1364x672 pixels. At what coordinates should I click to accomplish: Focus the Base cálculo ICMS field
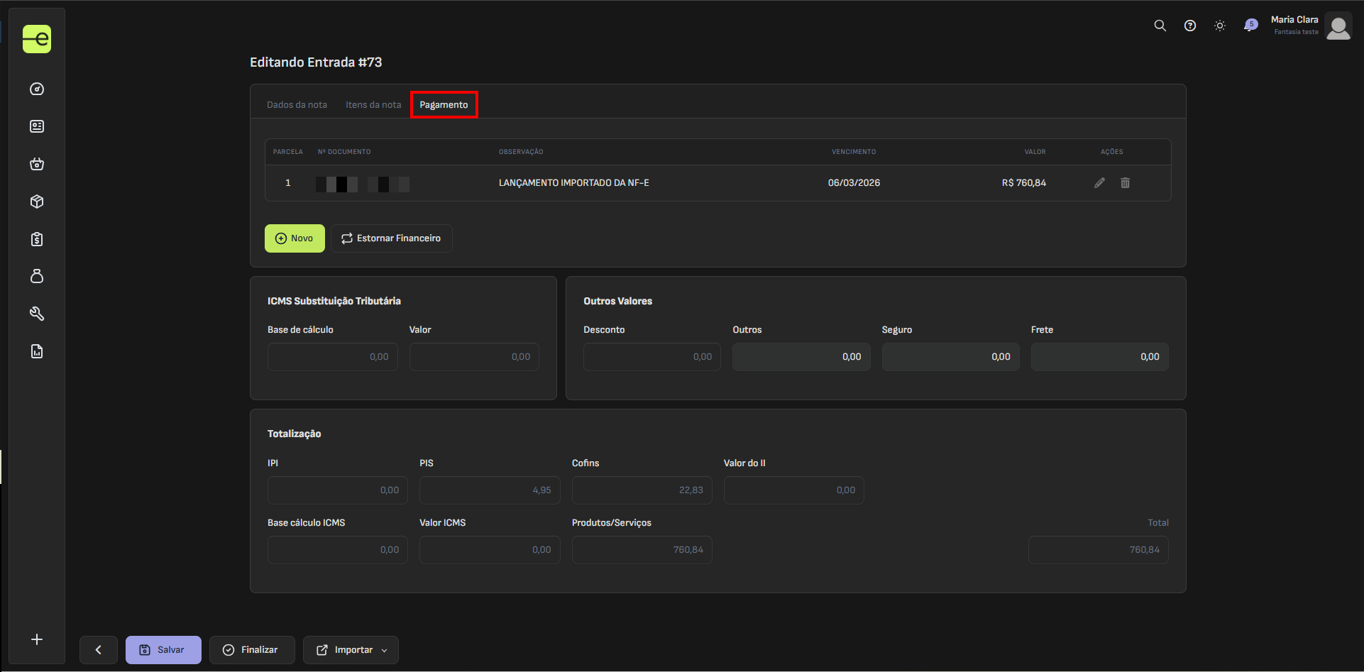338,550
